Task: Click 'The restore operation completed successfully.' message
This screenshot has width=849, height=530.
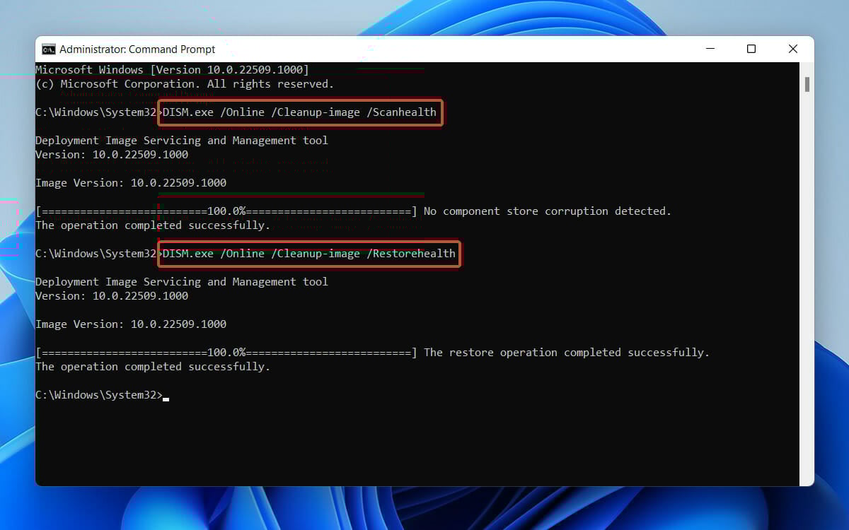Action: [567, 353]
